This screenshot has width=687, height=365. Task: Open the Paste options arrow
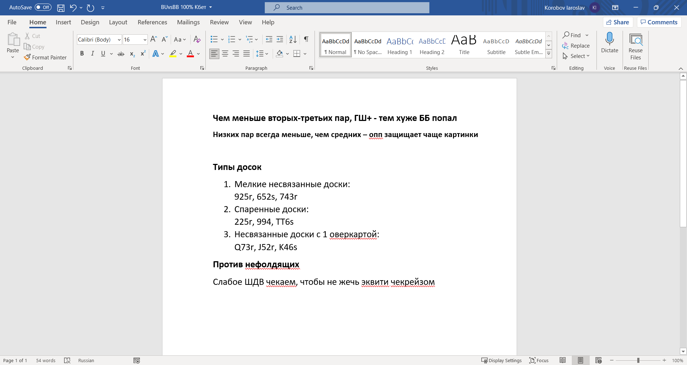pos(13,57)
